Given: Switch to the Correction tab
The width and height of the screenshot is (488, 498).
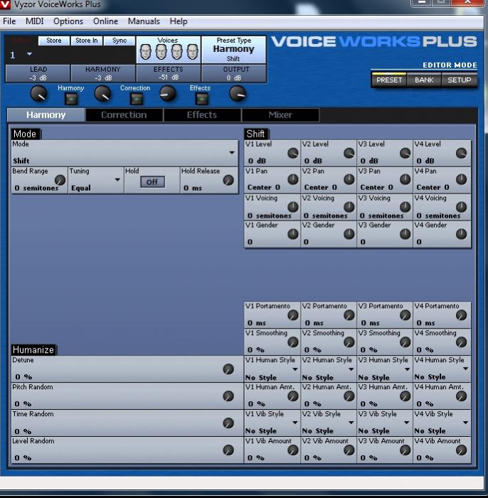Looking at the screenshot, I should (x=124, y=115).
